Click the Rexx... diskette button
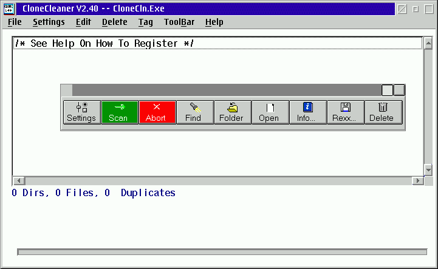This screenshot has width=438, height=269. point(346,112)
